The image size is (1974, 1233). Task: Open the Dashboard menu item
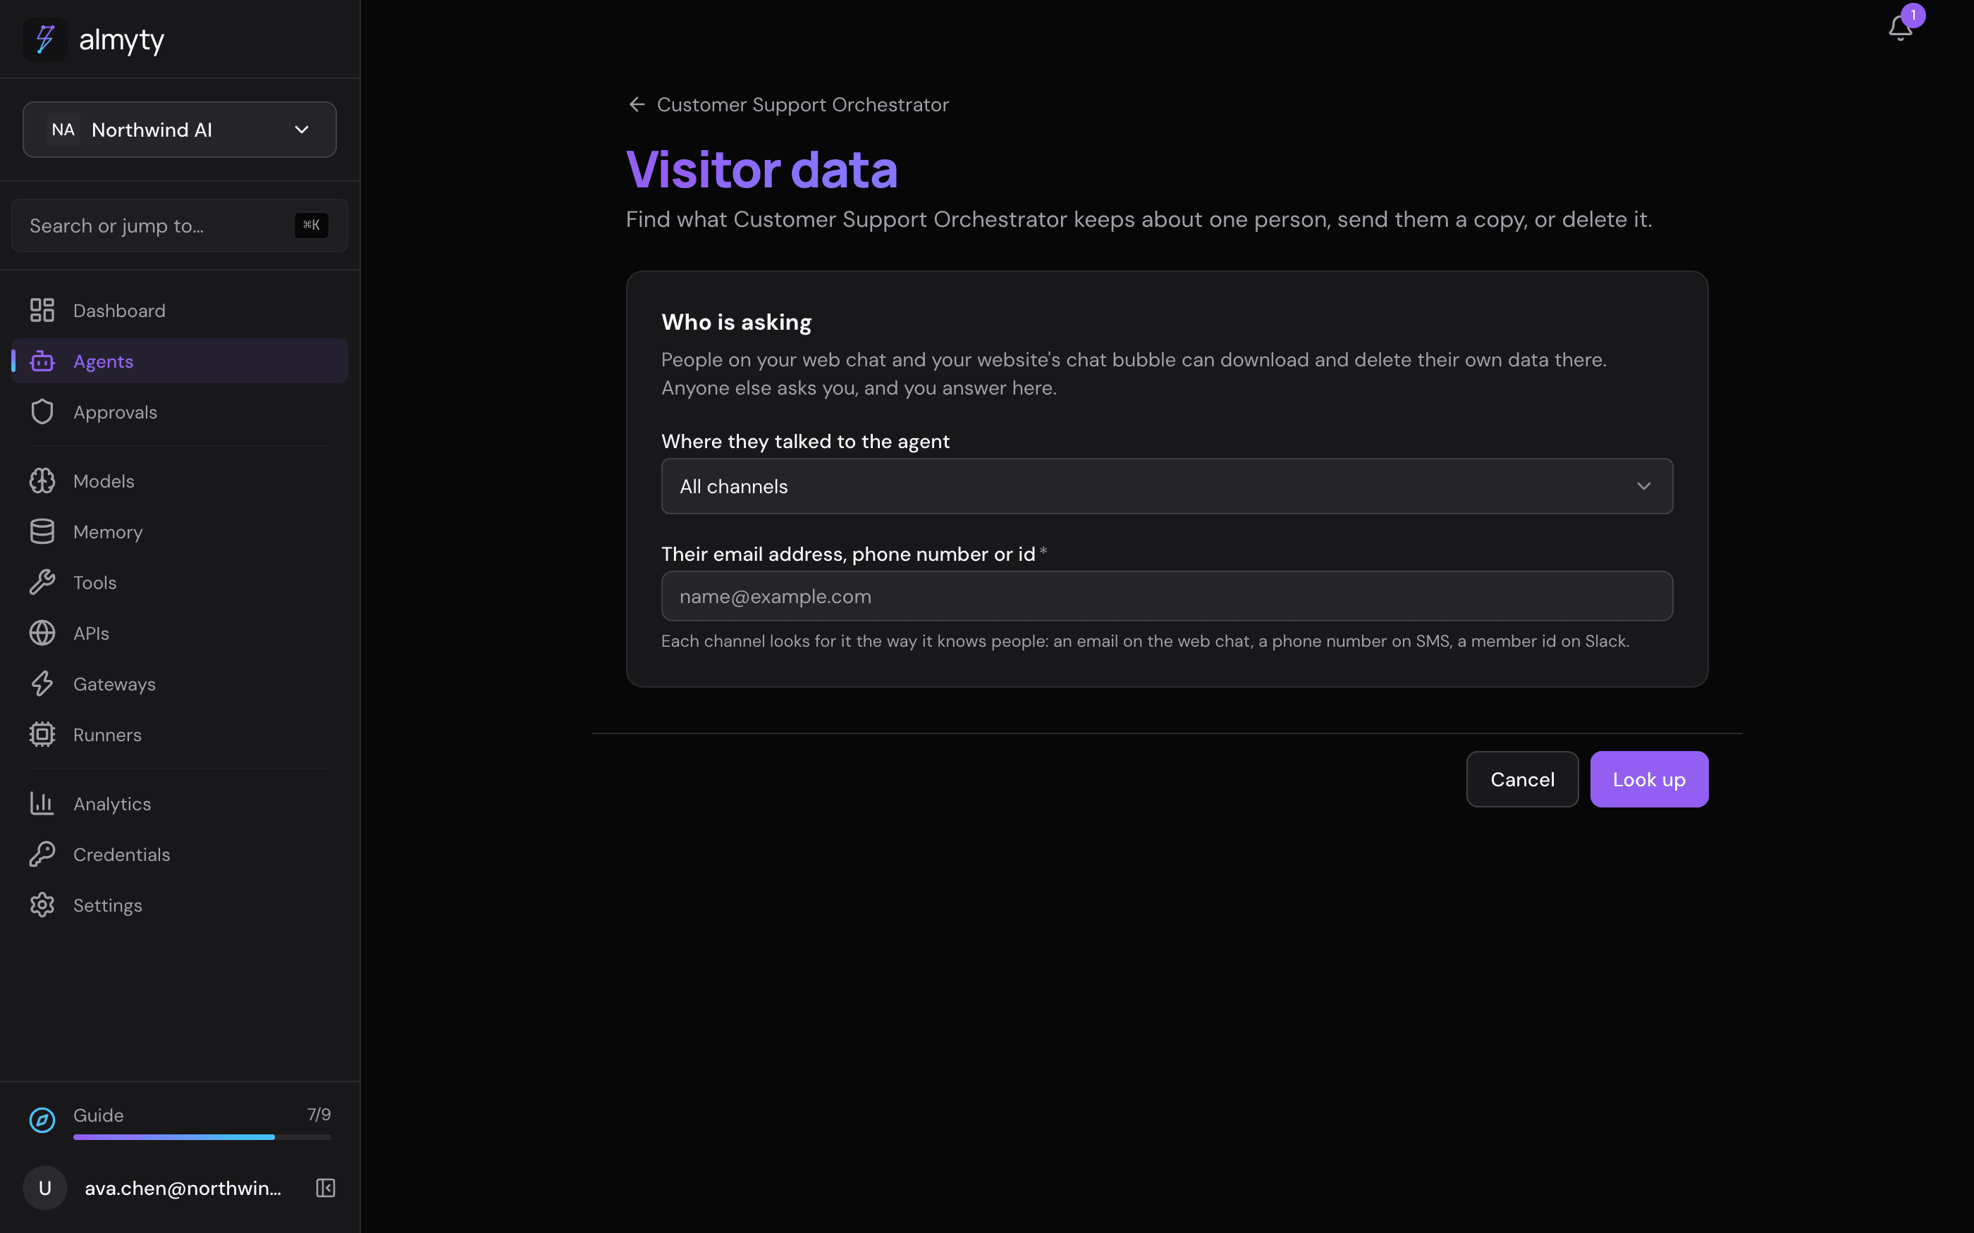(x=180, y=310)
